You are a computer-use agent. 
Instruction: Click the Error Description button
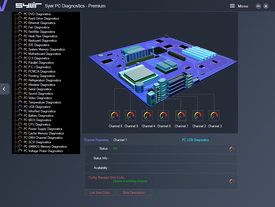coord(134,193)
